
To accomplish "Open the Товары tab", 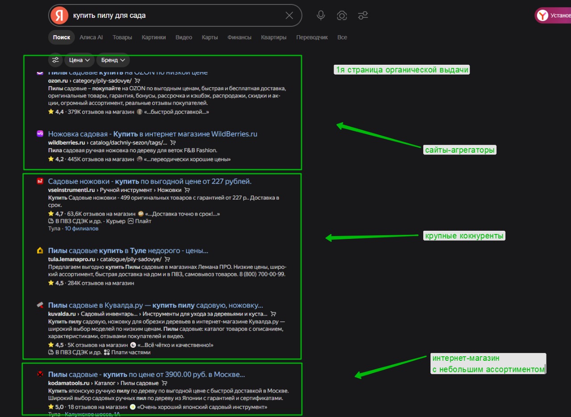I will point(122,38).
